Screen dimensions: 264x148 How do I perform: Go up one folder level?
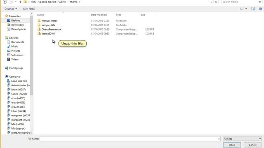point(20,2)
